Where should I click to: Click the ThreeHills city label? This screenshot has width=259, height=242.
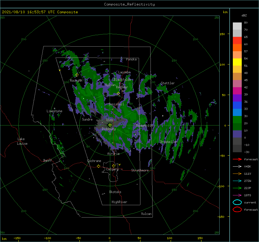pyautogui.click(x=144, y=126)
